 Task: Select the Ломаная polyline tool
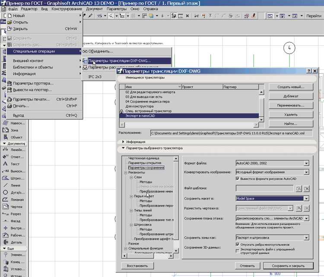(x=13, y=200)
